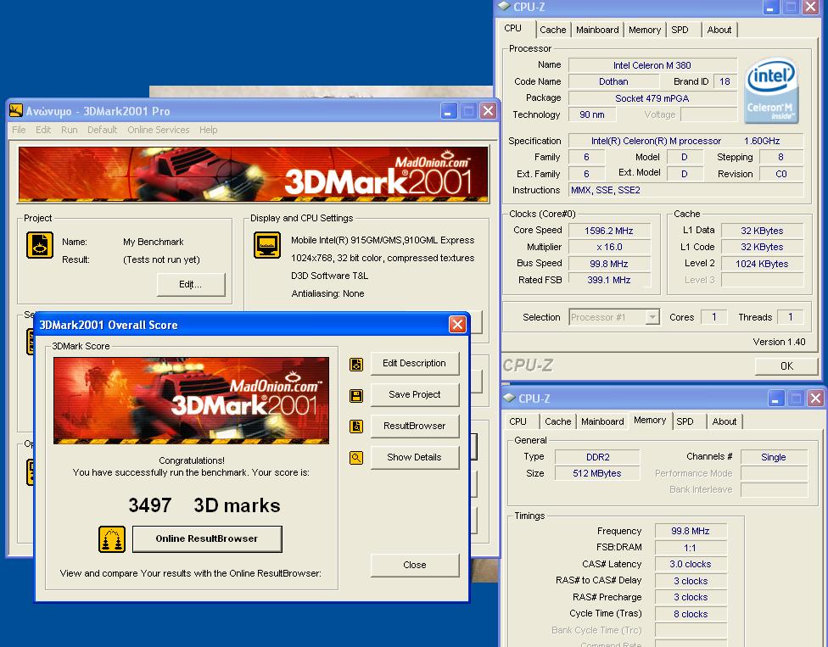
Task: Click the Display settings monitor icon
Action: click(267, 245)
